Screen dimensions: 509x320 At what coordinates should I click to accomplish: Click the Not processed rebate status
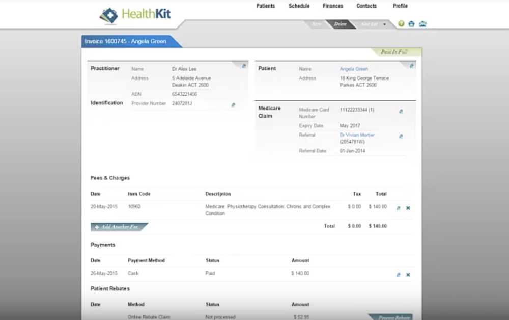pyautogui.click(x=220, y=317)
